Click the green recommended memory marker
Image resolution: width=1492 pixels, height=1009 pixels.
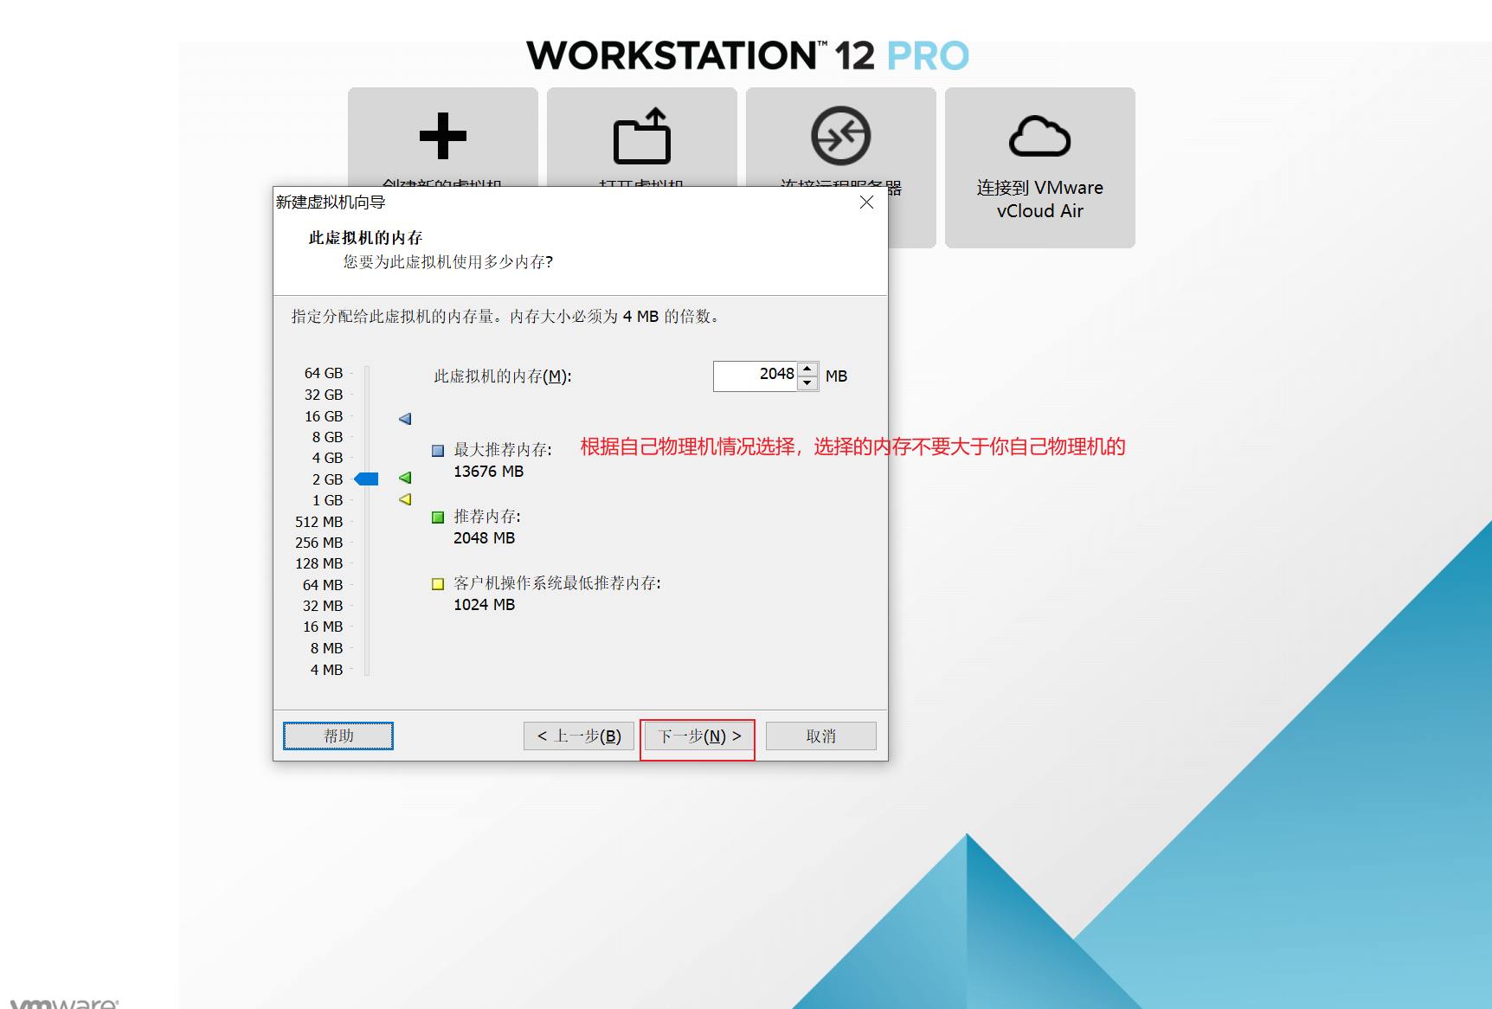pyautogui.click(x=405, y=478)
